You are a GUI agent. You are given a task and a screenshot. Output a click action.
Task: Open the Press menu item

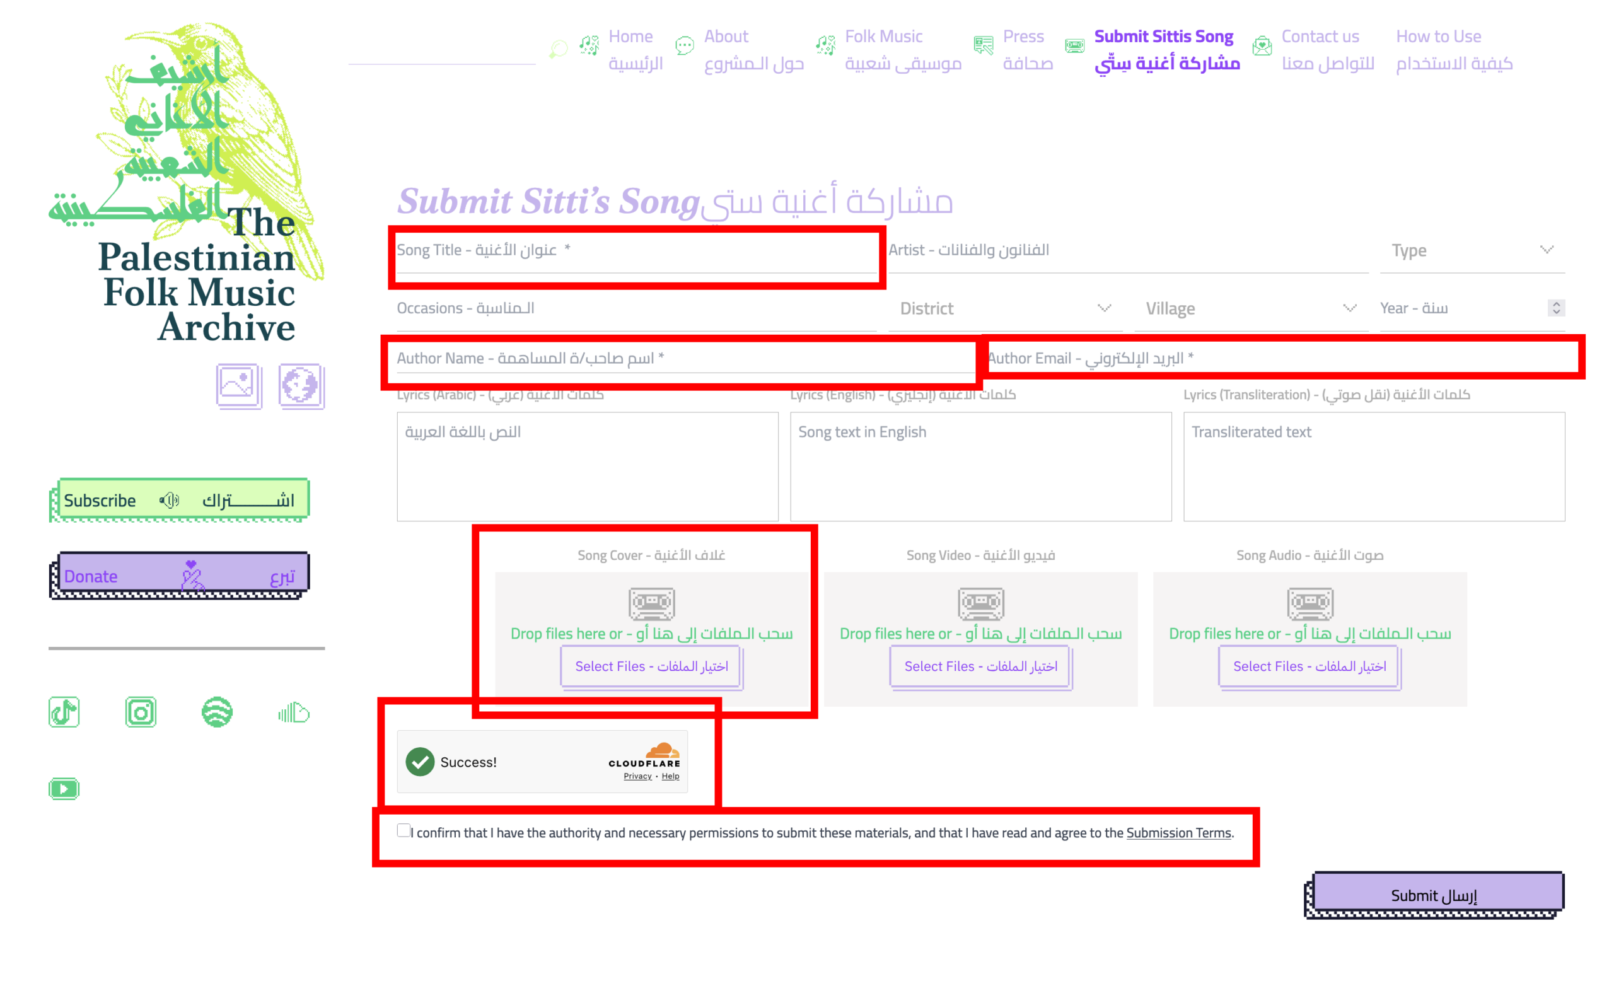[1027, 50]
